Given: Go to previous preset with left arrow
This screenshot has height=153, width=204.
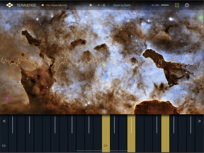Looking at the screenshot, I should [42, 5].
